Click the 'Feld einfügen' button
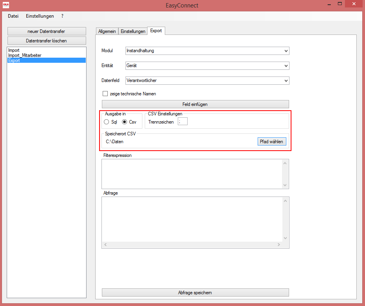The width and height of the screenshot is (365, 306). point(195,104)
